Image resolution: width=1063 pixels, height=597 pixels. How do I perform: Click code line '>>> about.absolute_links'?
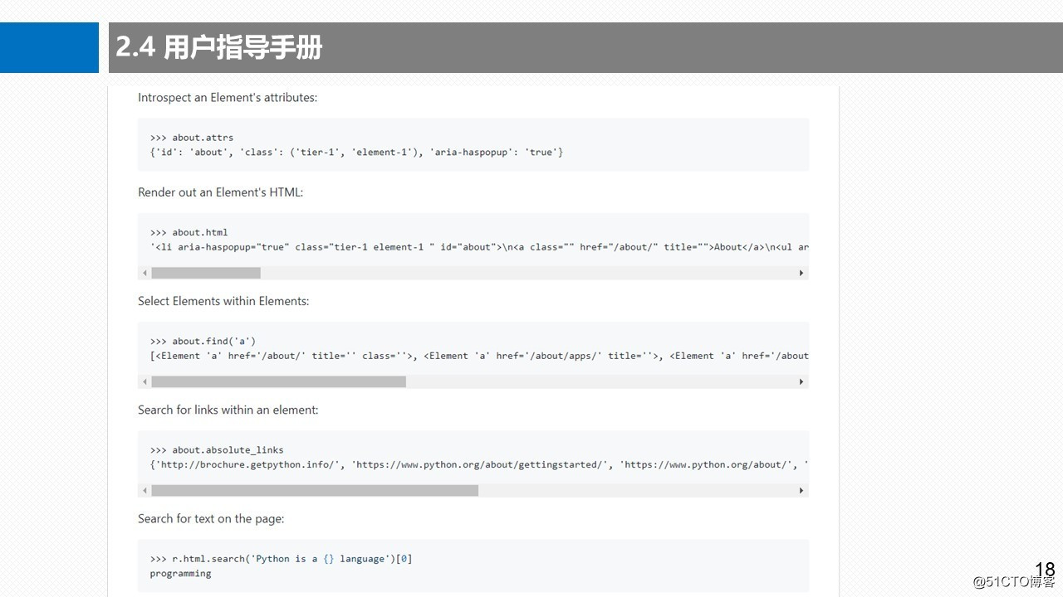217,450
